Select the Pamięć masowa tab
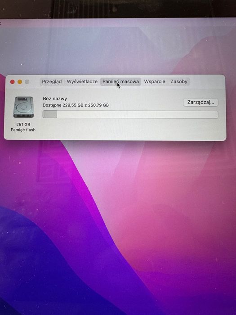Viewport: 236px width, 315px height. (x=120, y=81)
